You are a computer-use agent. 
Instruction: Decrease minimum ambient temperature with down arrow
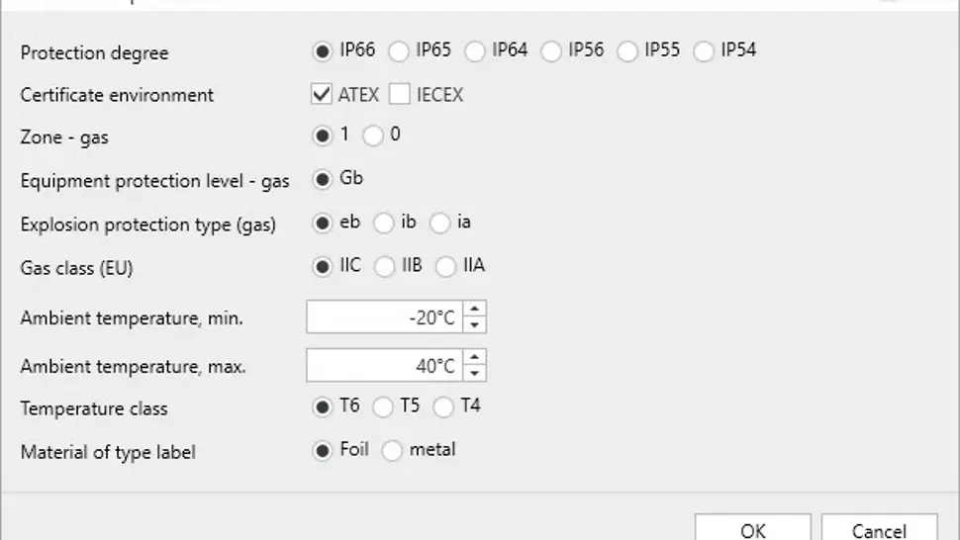point(475,324)
